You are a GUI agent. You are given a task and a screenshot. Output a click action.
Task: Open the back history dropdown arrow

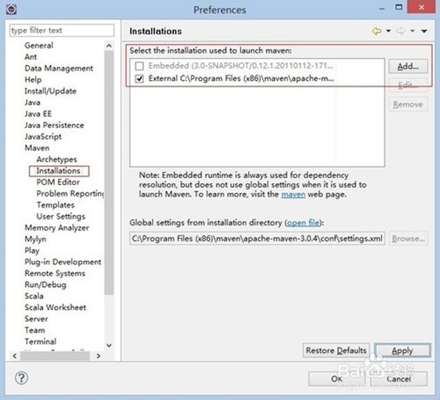click(x=389, y=31)
